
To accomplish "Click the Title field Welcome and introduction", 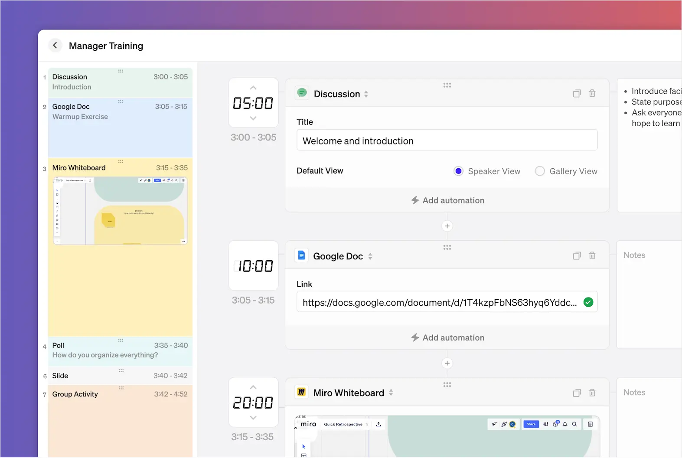I will coord(447,140).
